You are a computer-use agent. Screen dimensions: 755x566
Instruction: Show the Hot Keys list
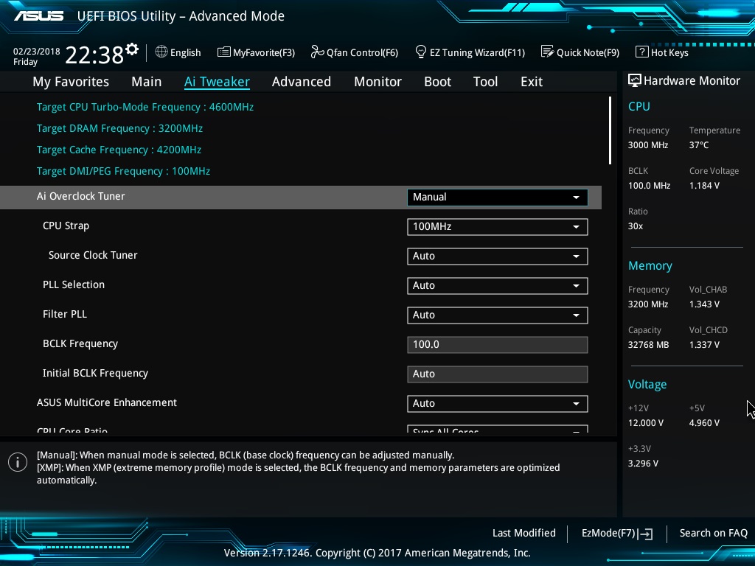tap(662, 52)
